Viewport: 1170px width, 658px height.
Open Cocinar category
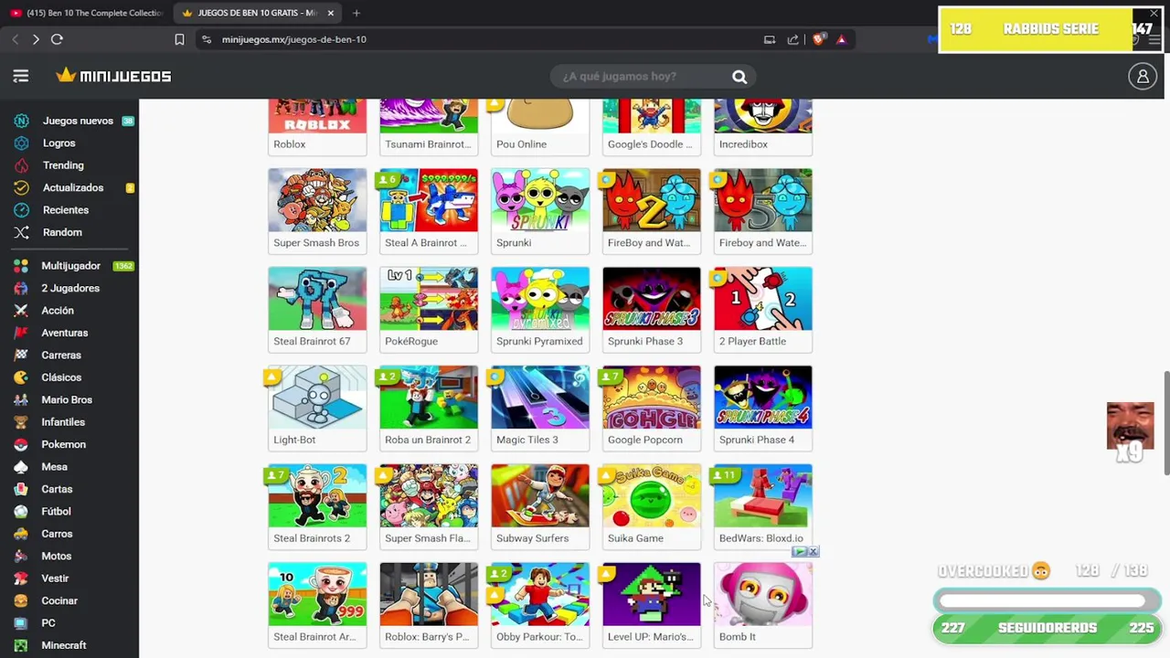[58, 600]
